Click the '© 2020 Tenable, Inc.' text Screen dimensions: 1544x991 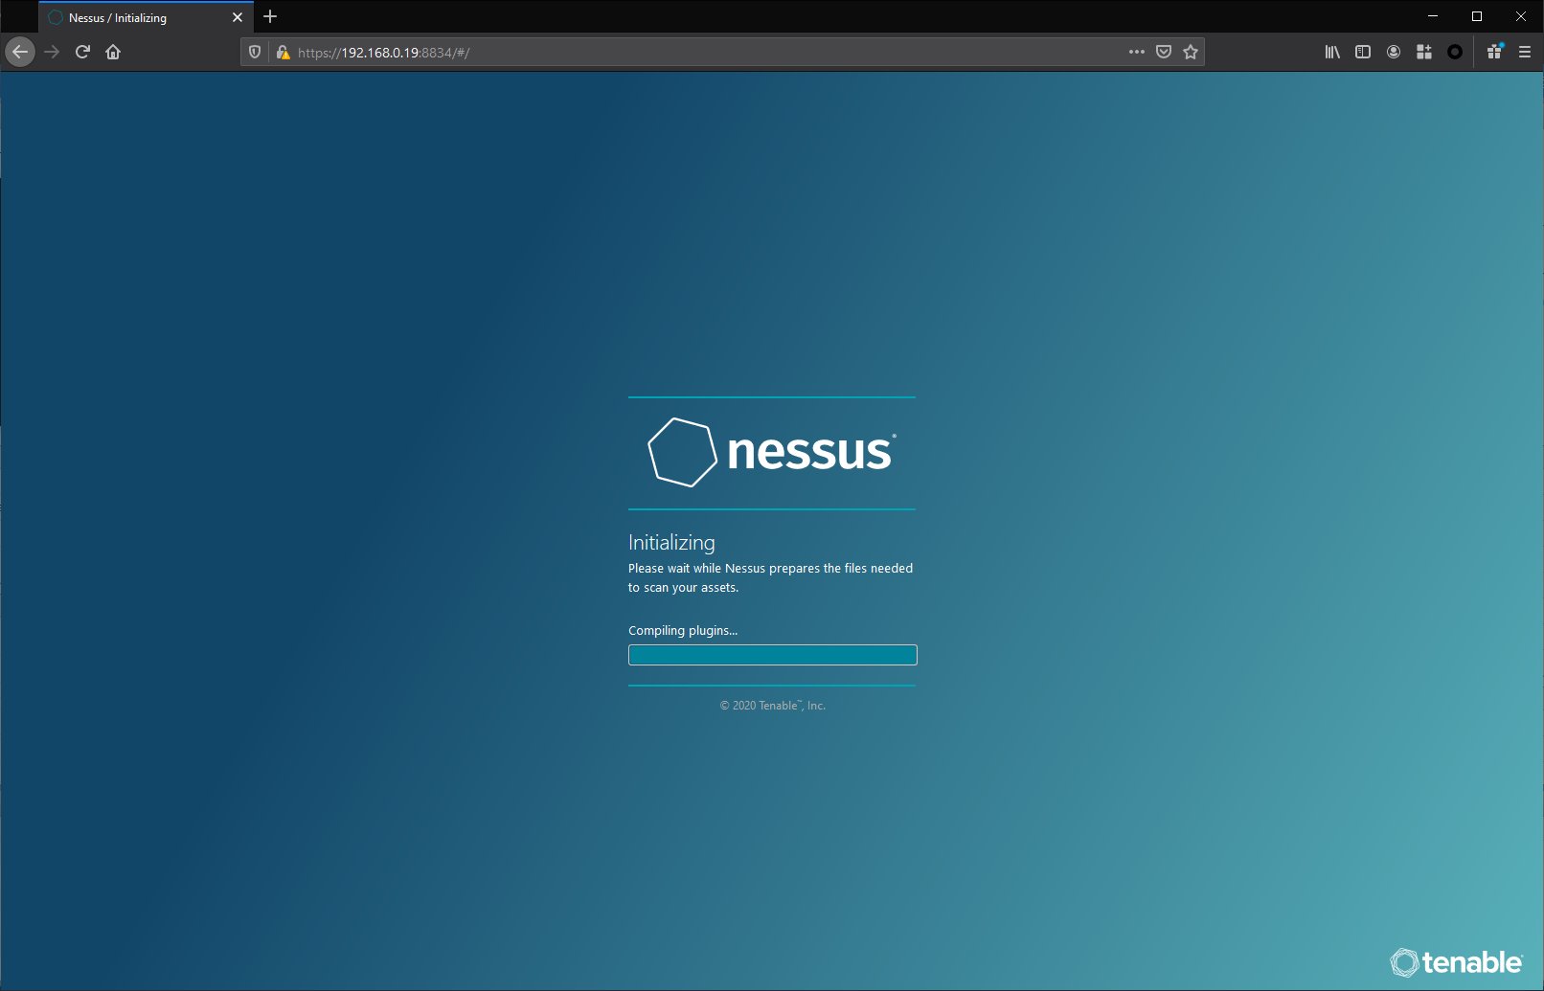tap(773, 706)
